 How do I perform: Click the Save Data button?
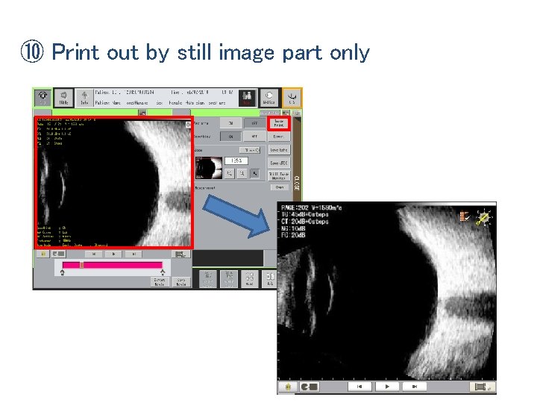[x=279, y=150]
